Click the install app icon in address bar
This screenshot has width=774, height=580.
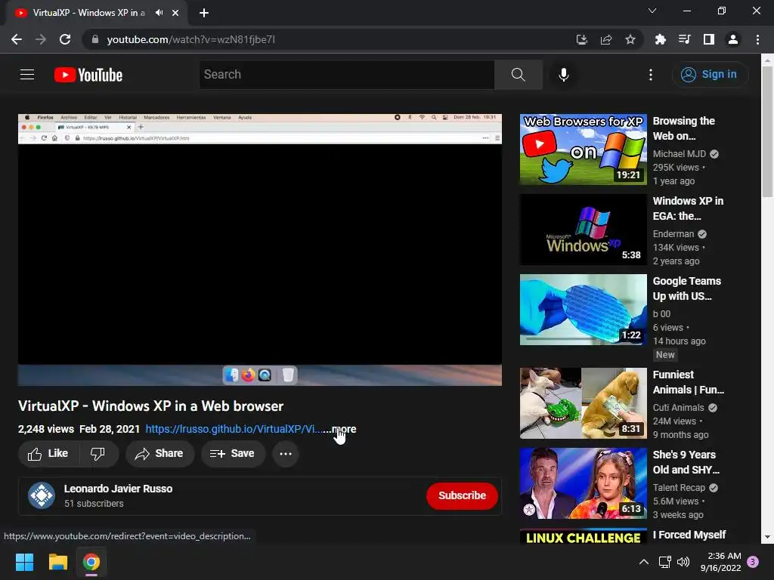582,39
